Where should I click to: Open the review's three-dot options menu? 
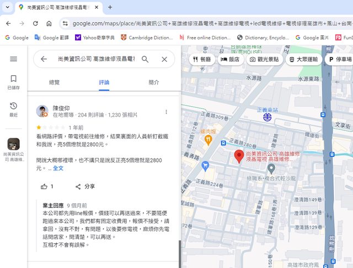click(x=166, y=112)
